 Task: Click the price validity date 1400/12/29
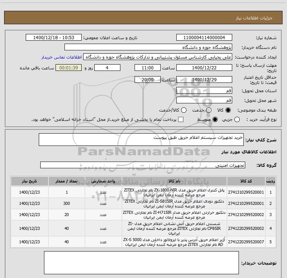coord(204,79)
